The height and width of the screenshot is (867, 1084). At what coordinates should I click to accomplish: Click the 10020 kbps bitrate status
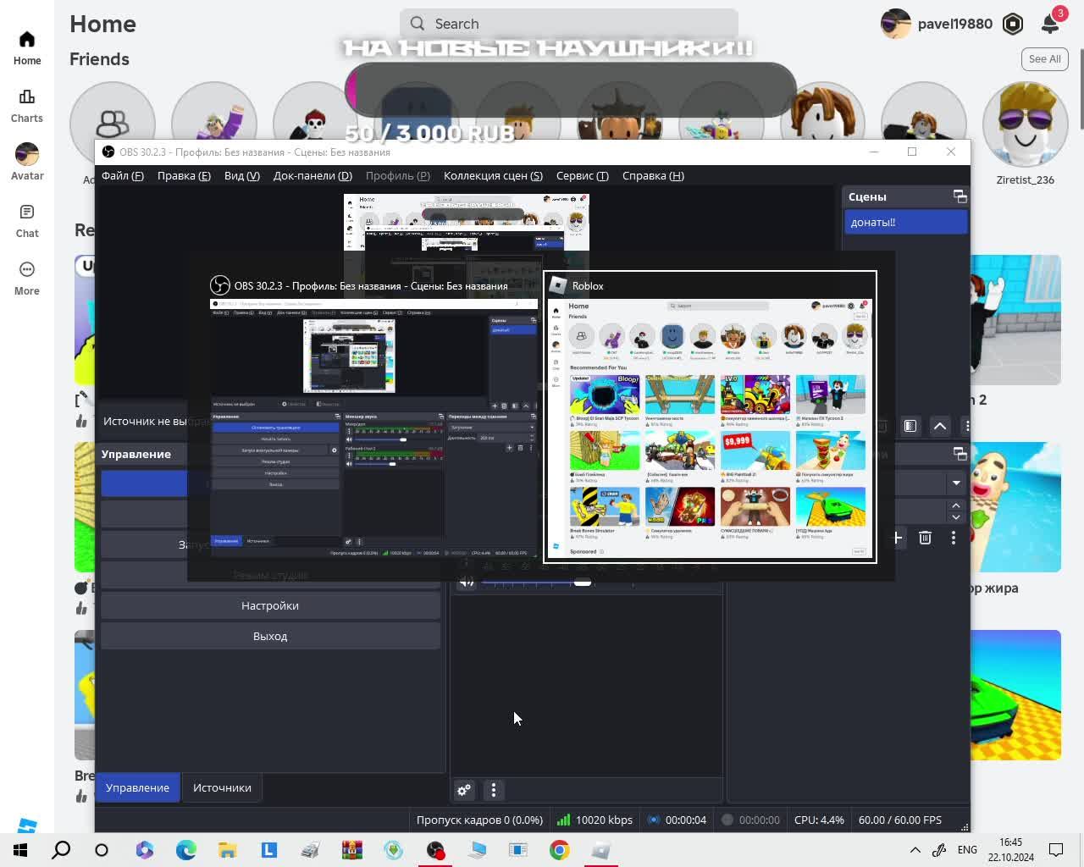(x=595, y=820)
